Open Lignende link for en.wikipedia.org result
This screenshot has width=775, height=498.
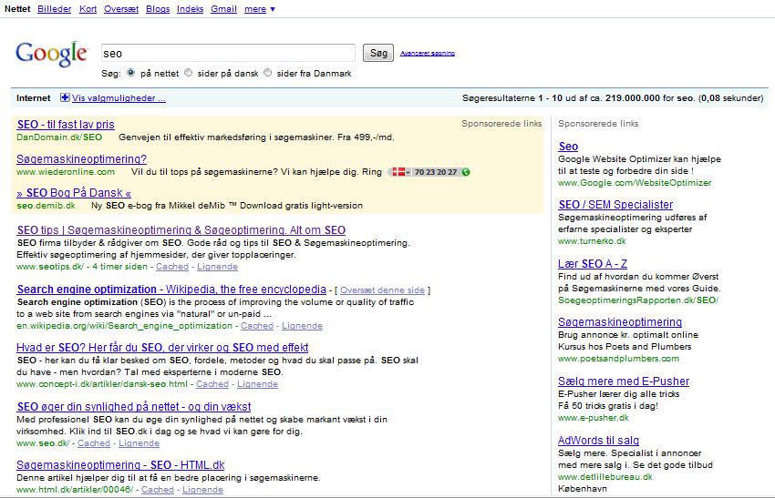point(302,326)
